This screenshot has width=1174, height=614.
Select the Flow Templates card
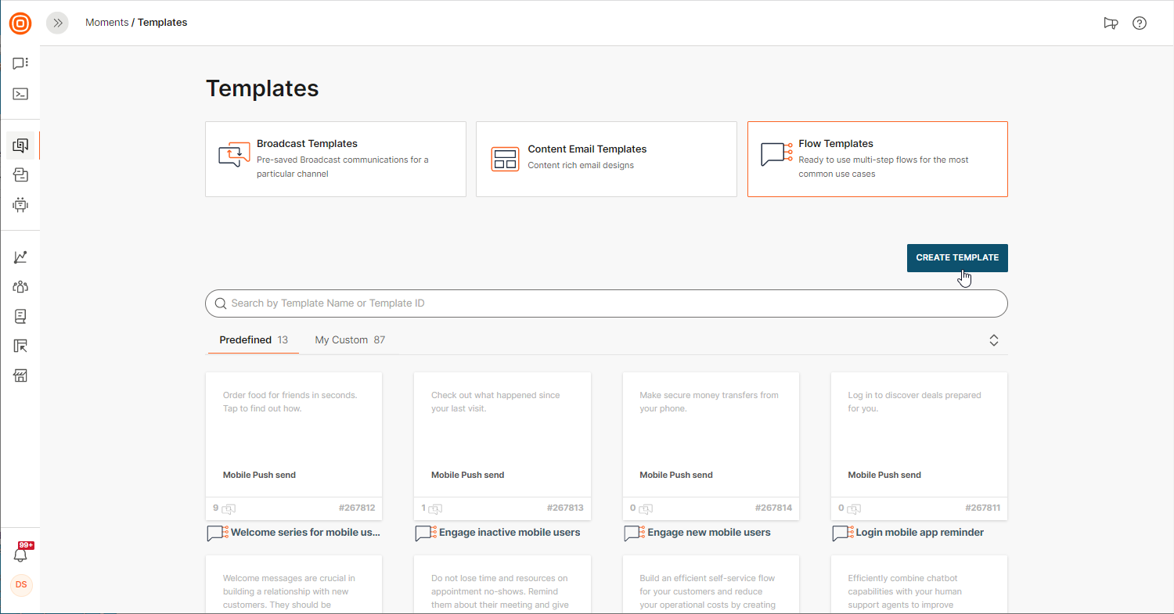(x=877, y=159)
